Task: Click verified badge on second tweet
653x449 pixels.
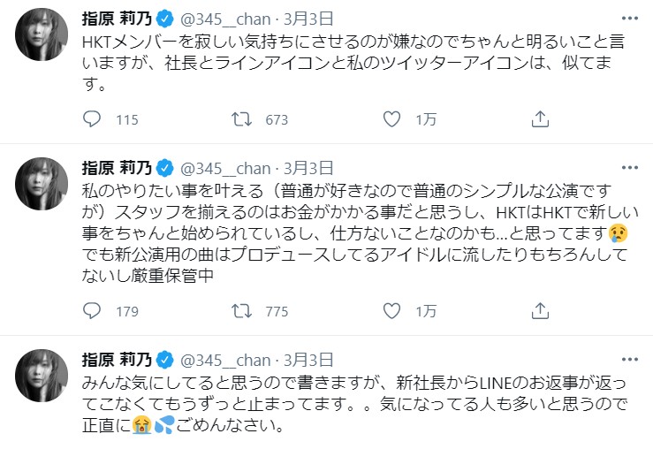Action: tap(164, 168)
